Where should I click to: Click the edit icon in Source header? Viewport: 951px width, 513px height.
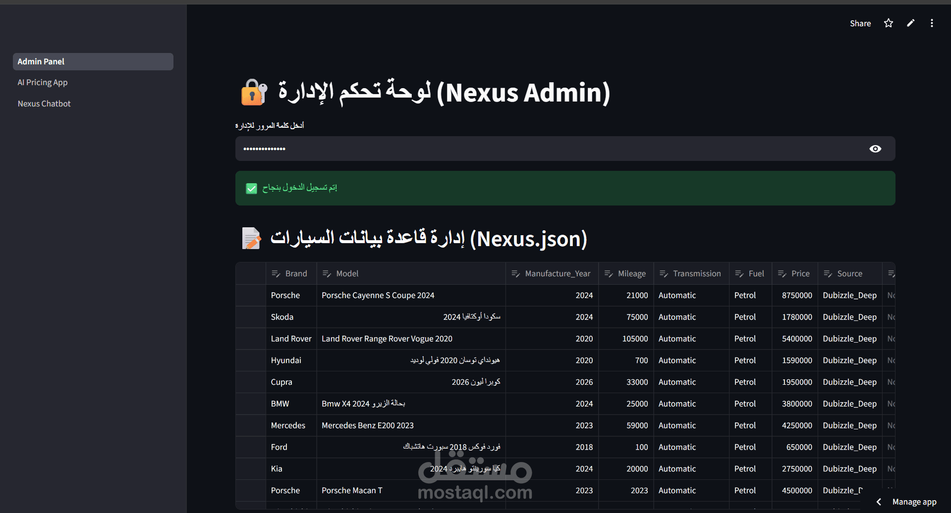click(828, 274)
